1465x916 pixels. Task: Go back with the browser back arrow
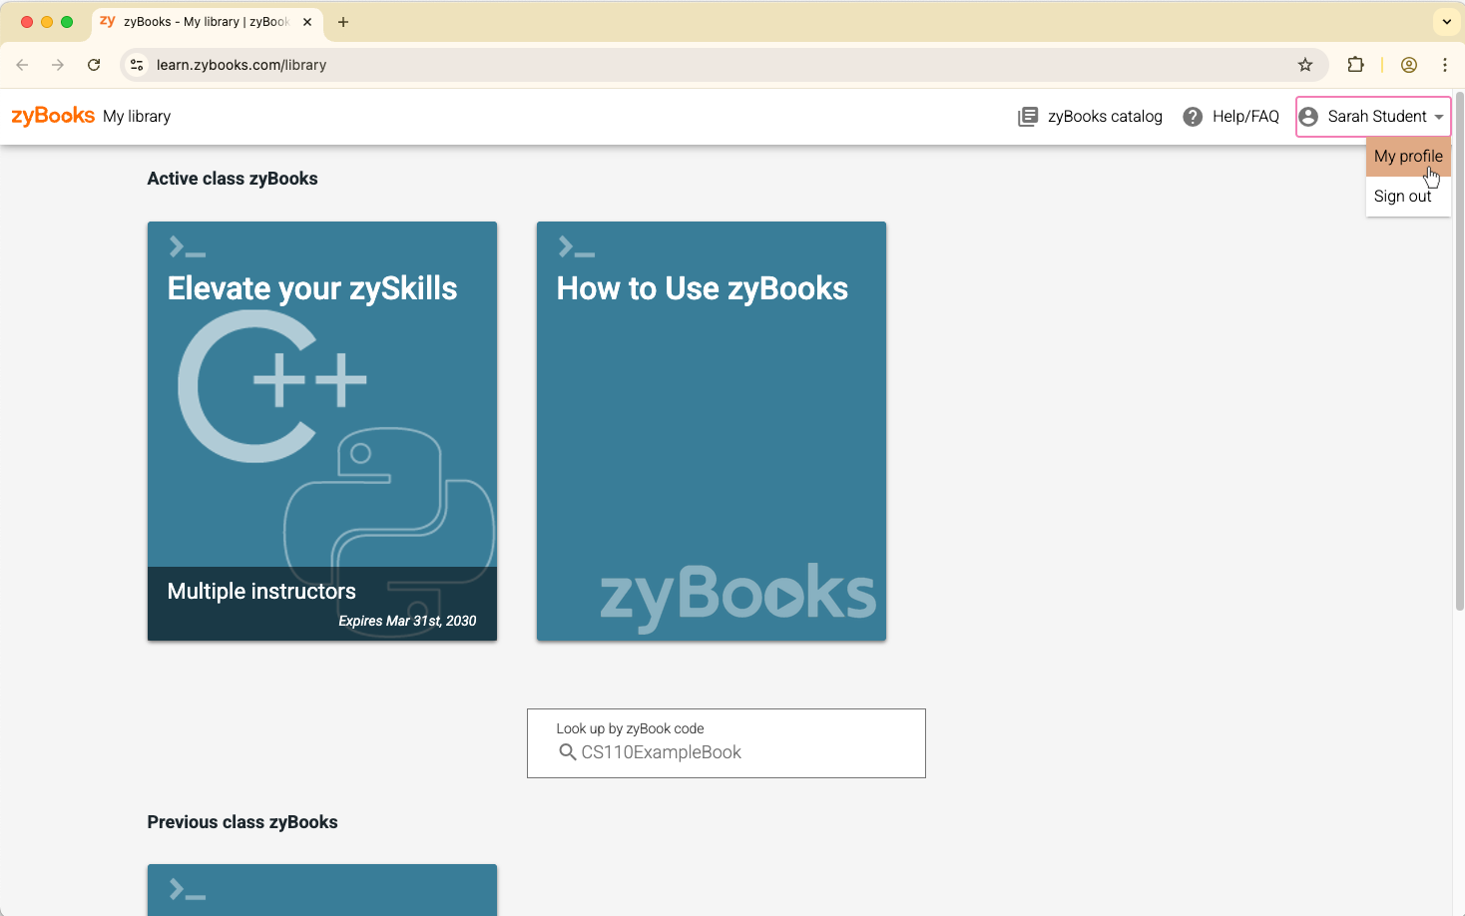[22, 65]
